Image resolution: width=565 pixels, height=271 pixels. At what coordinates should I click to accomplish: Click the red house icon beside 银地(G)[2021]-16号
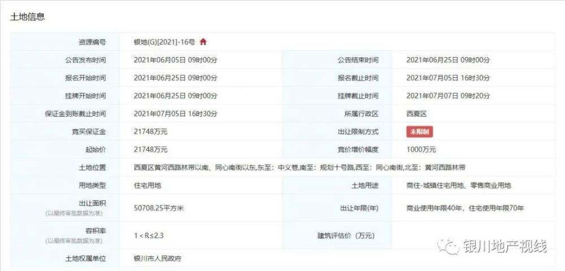click(x=203, y=42)
